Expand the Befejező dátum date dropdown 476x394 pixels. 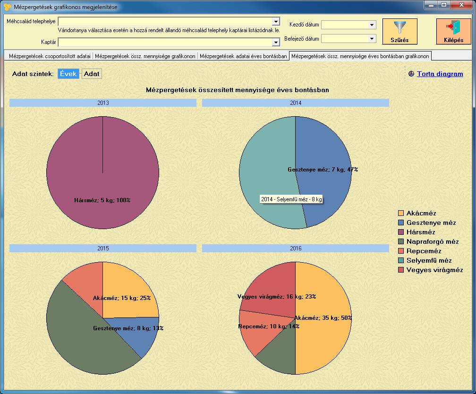(372, 39)
